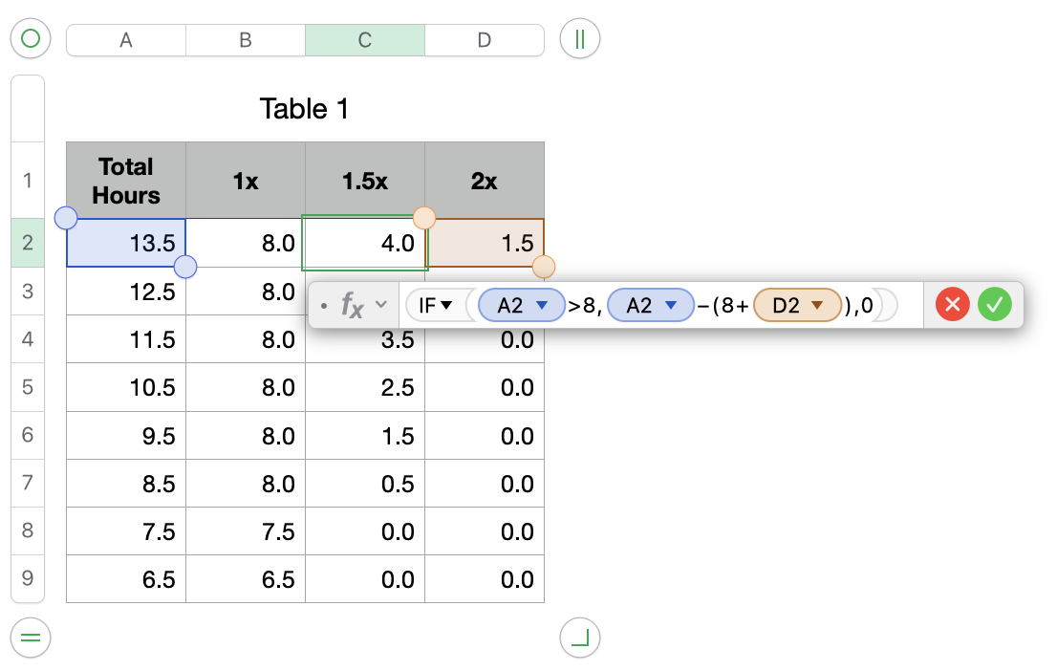Click the table select circle handle
Screen dimensions: 1057x671
click(x=31, y=39)
